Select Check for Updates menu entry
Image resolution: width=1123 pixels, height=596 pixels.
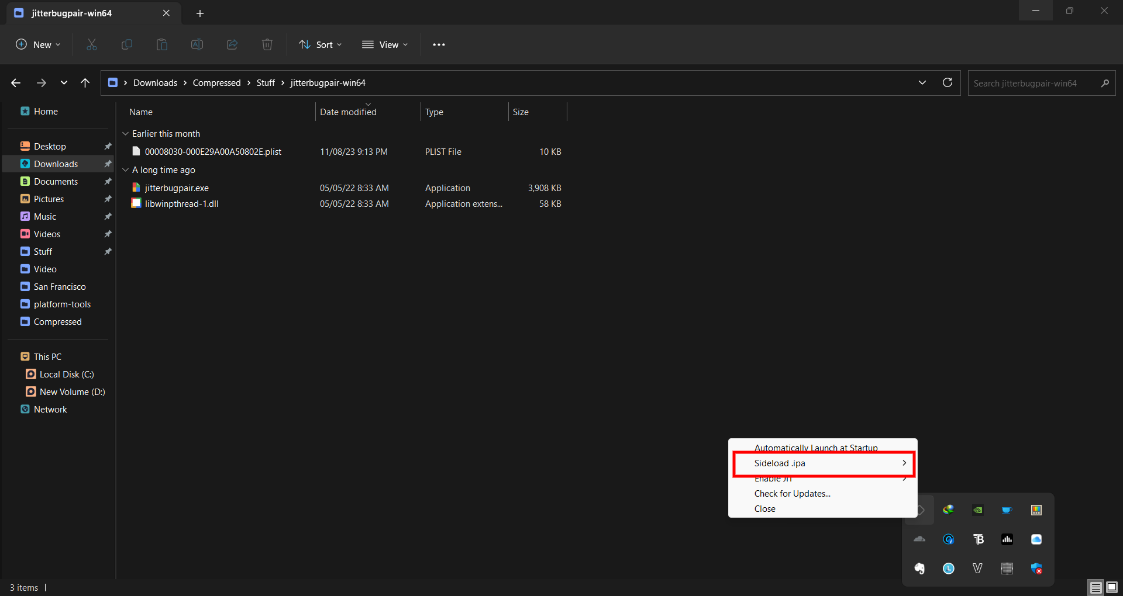click(x=792, y=494)
